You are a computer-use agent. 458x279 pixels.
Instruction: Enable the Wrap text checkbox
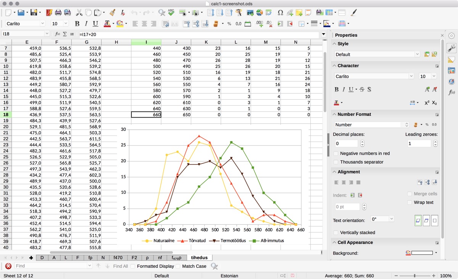click(410, 202)
